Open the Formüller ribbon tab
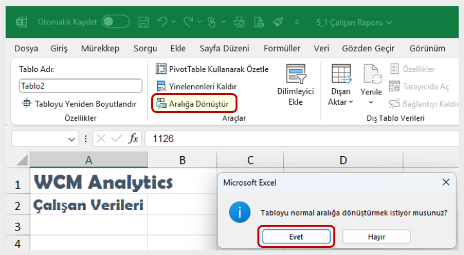 [x=282, y=48]
